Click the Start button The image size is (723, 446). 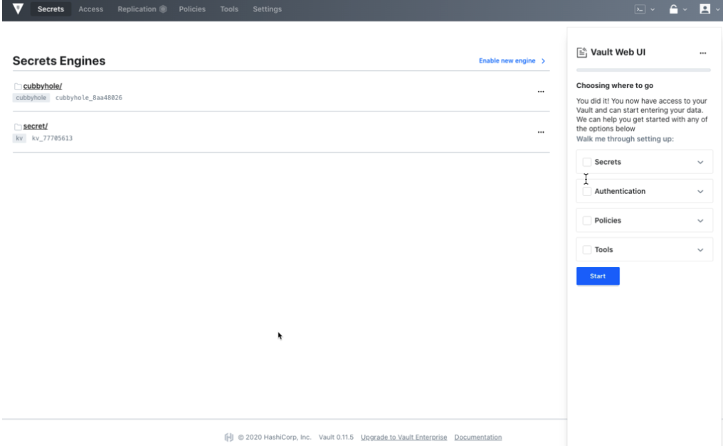[598, 276]
